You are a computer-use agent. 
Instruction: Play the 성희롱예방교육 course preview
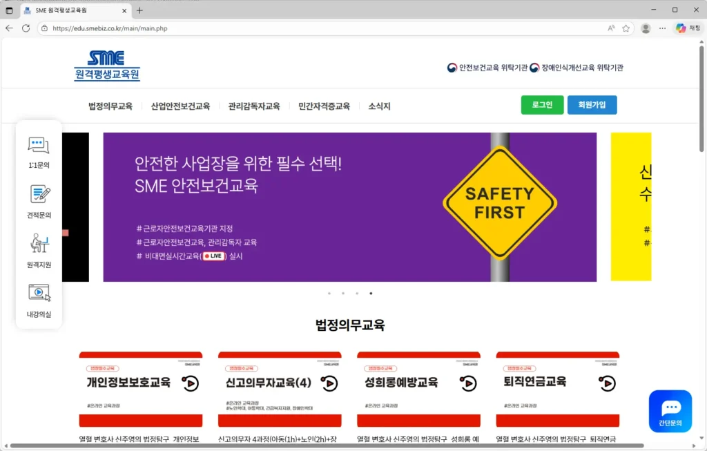(468, 382)
